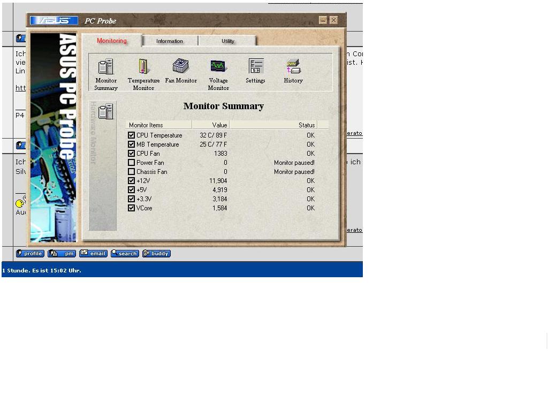Image resolution: width=548 pixels, height=411 pixels.
Task: Click the Value column header
Action: pyautogui.click(x=210, y=125)
